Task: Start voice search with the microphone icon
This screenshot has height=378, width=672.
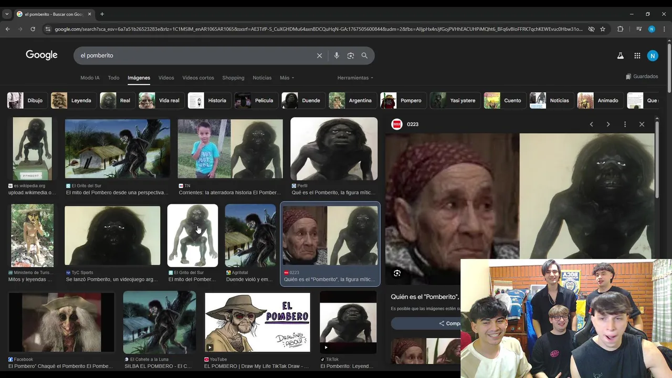Action: click(x=337, y=56)
